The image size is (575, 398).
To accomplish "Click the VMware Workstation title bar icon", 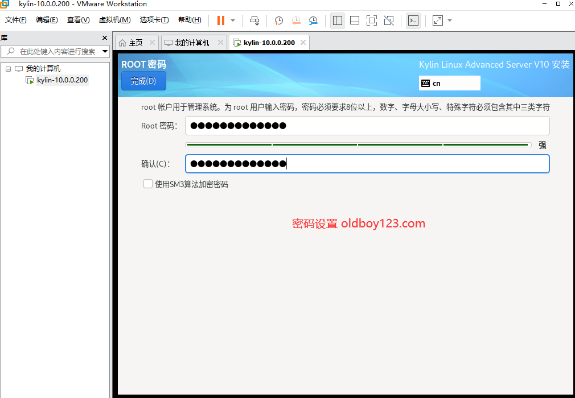I will tap(4, 4).
